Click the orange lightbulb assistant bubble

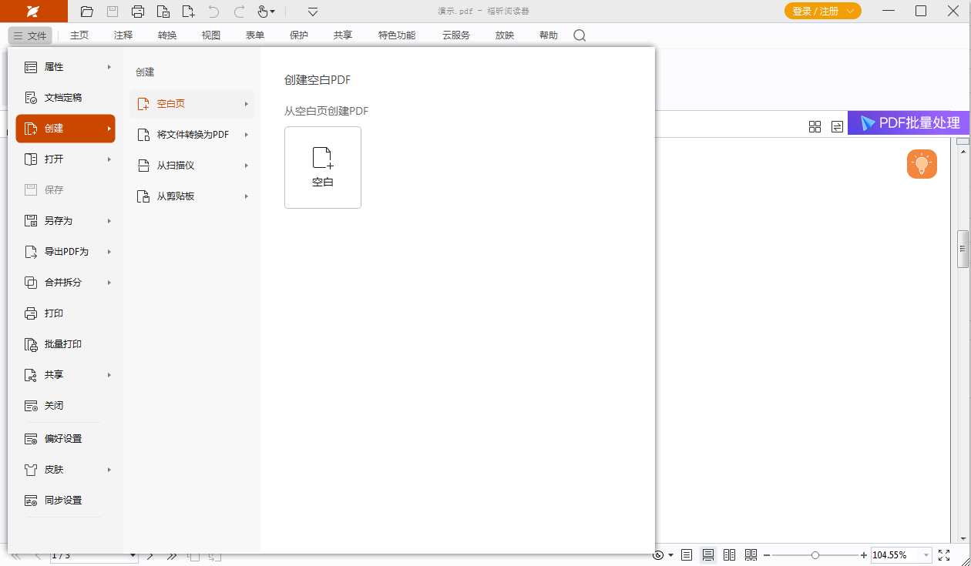coord(922,163)
